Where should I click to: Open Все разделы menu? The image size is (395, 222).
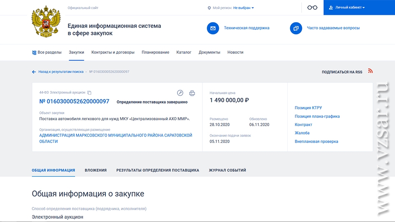coord(47,52)
